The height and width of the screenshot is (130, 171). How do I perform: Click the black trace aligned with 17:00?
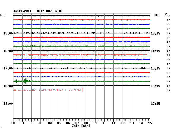82,68
